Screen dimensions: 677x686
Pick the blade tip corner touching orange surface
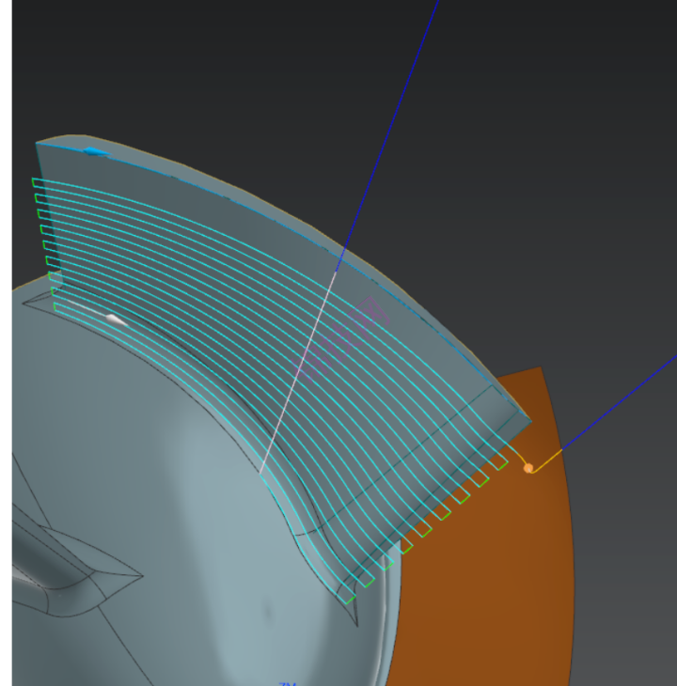529,420
